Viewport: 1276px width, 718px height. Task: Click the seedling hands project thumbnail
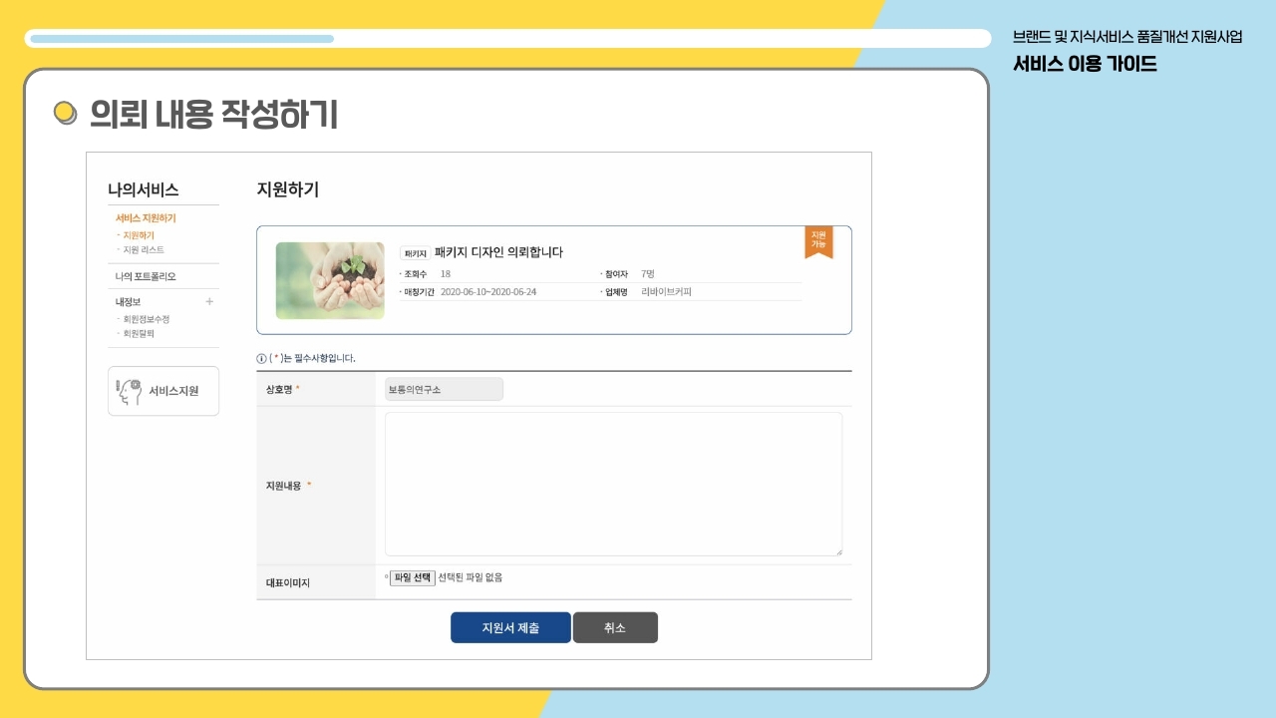pyautogui.click(x=330, y=280)
